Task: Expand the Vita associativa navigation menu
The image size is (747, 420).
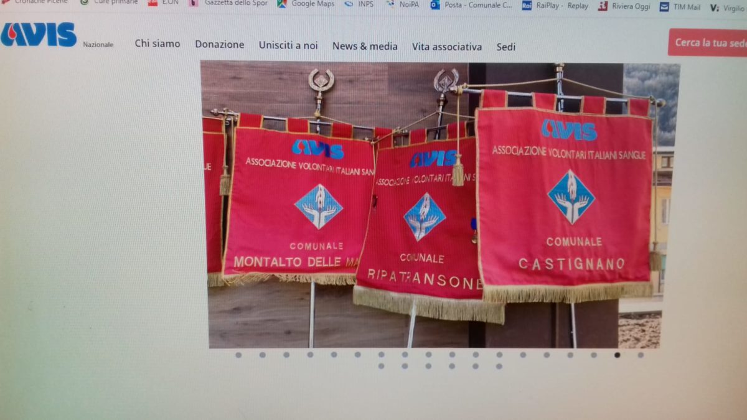Action: coord(446,47)
